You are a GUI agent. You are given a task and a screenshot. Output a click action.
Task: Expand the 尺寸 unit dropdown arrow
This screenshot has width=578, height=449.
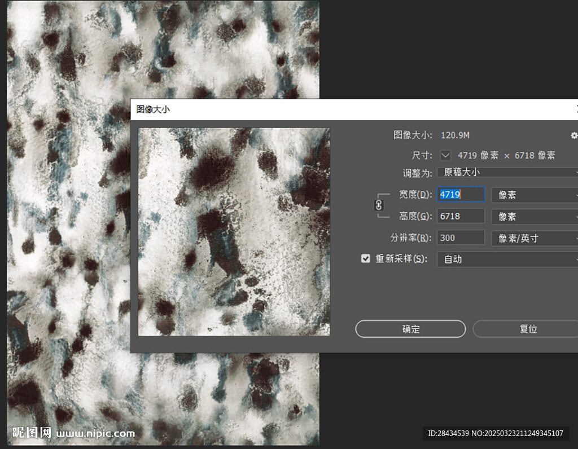[445, 156]
